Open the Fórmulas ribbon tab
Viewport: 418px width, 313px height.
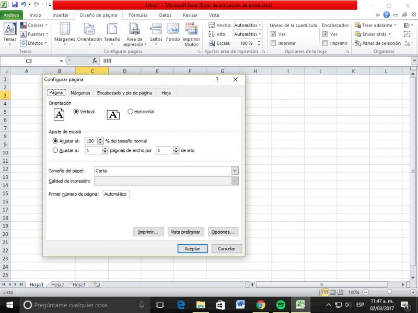coord(138,15)
